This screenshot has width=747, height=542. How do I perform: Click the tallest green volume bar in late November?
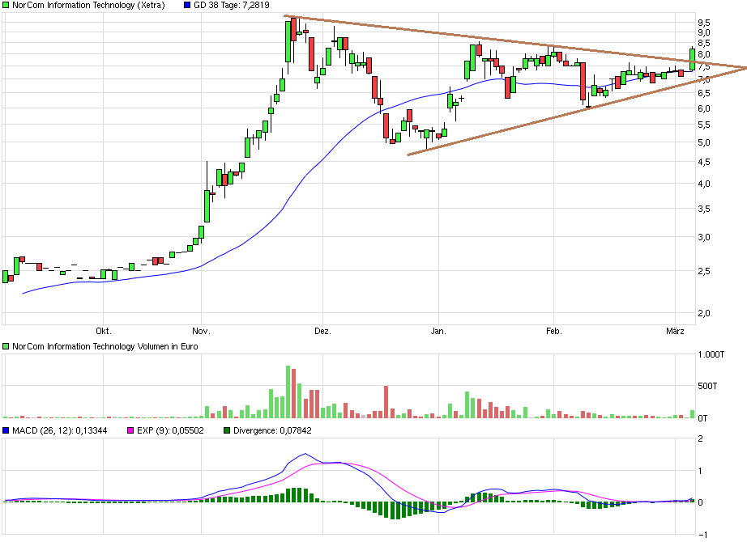[288, 392]
